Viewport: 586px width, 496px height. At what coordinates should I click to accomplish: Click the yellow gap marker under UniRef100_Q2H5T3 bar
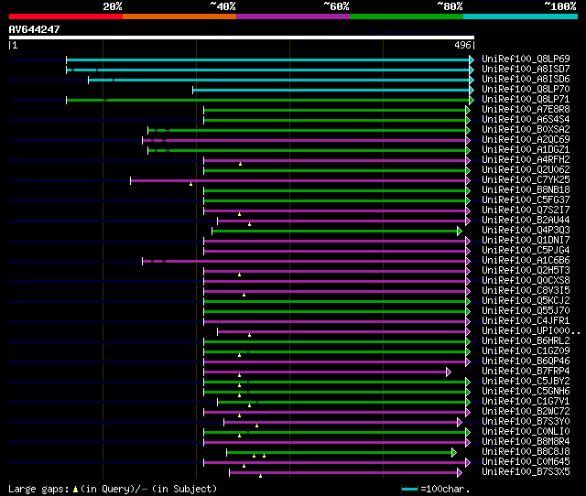(240, 275)
